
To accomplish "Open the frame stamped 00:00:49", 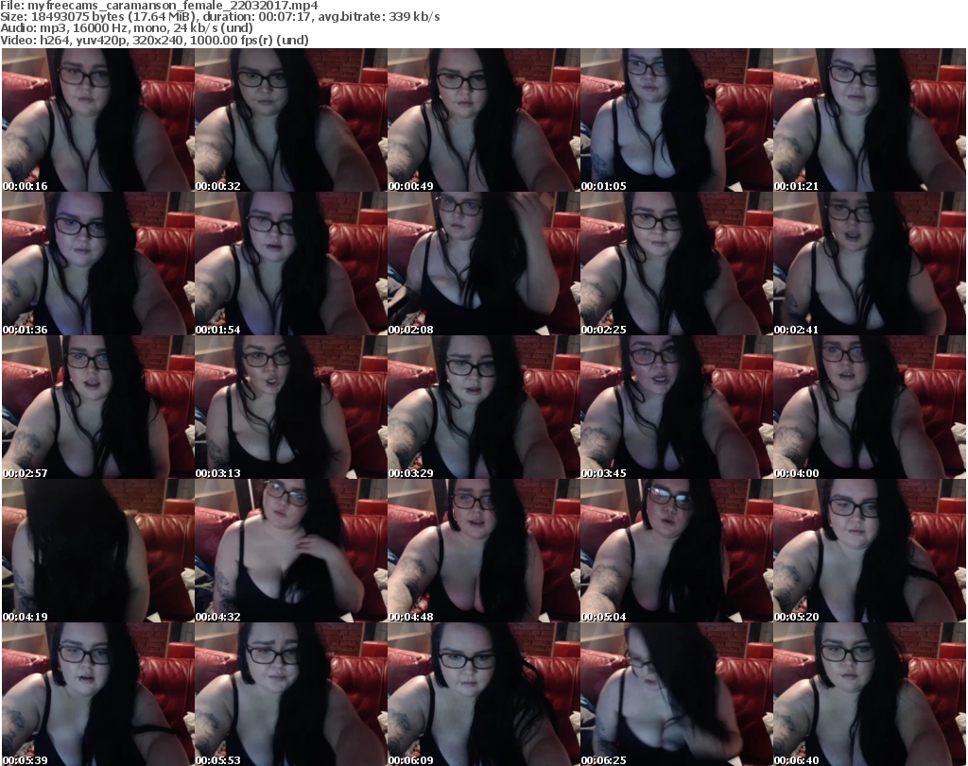I will (483, 120).
